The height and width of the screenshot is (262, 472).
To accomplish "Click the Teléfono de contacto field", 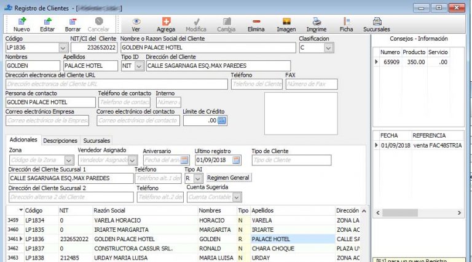I will [124, 102].
